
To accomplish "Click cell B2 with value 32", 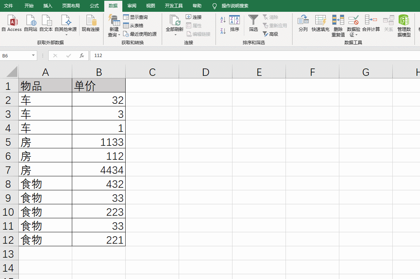I will (x=99, y=100).
